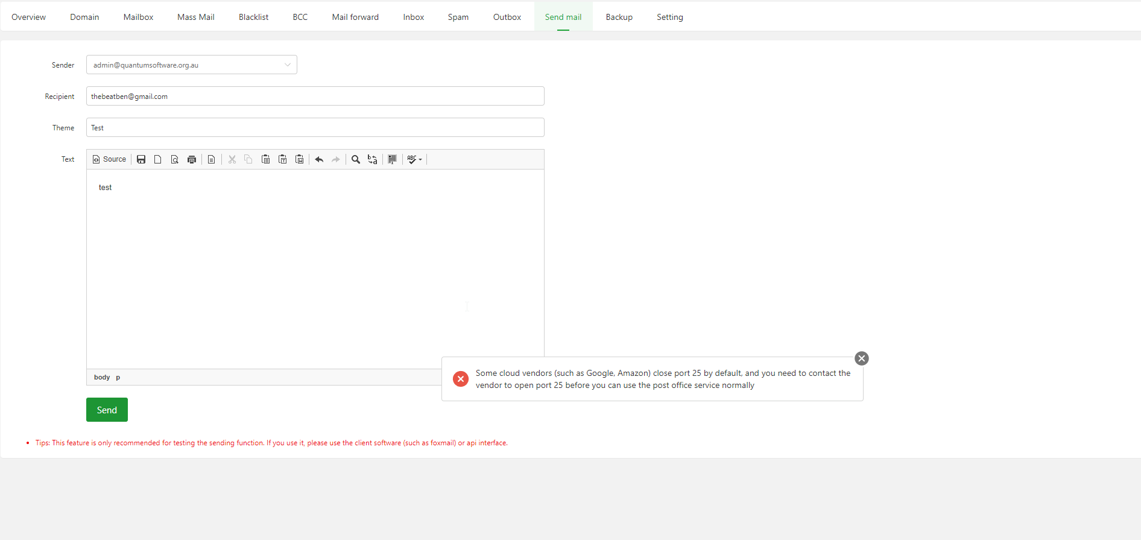The image size is (1141, 540).
Task: Close the port 25 error notification
Action: (x=862, y=358)
